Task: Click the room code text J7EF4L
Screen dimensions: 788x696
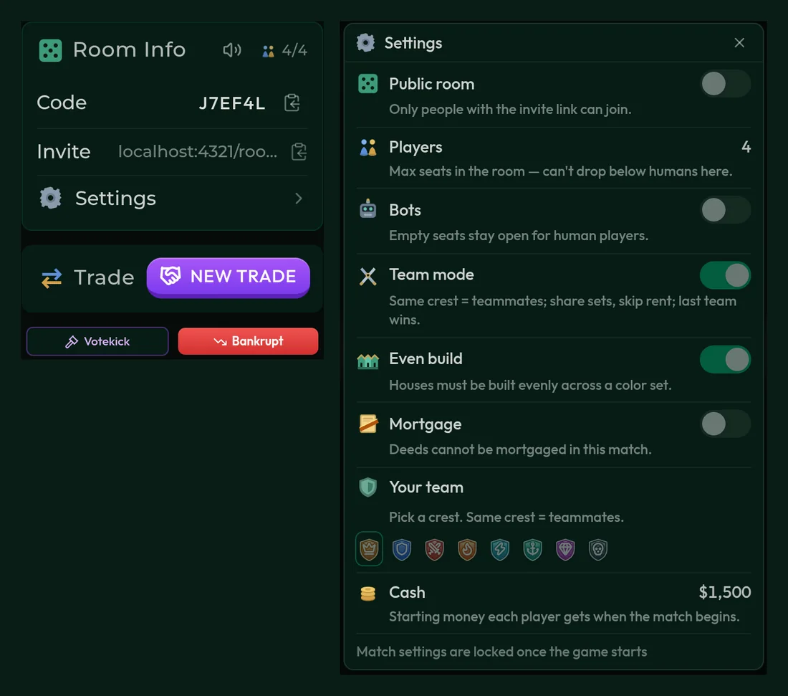Action: click(x=231, y=103)
